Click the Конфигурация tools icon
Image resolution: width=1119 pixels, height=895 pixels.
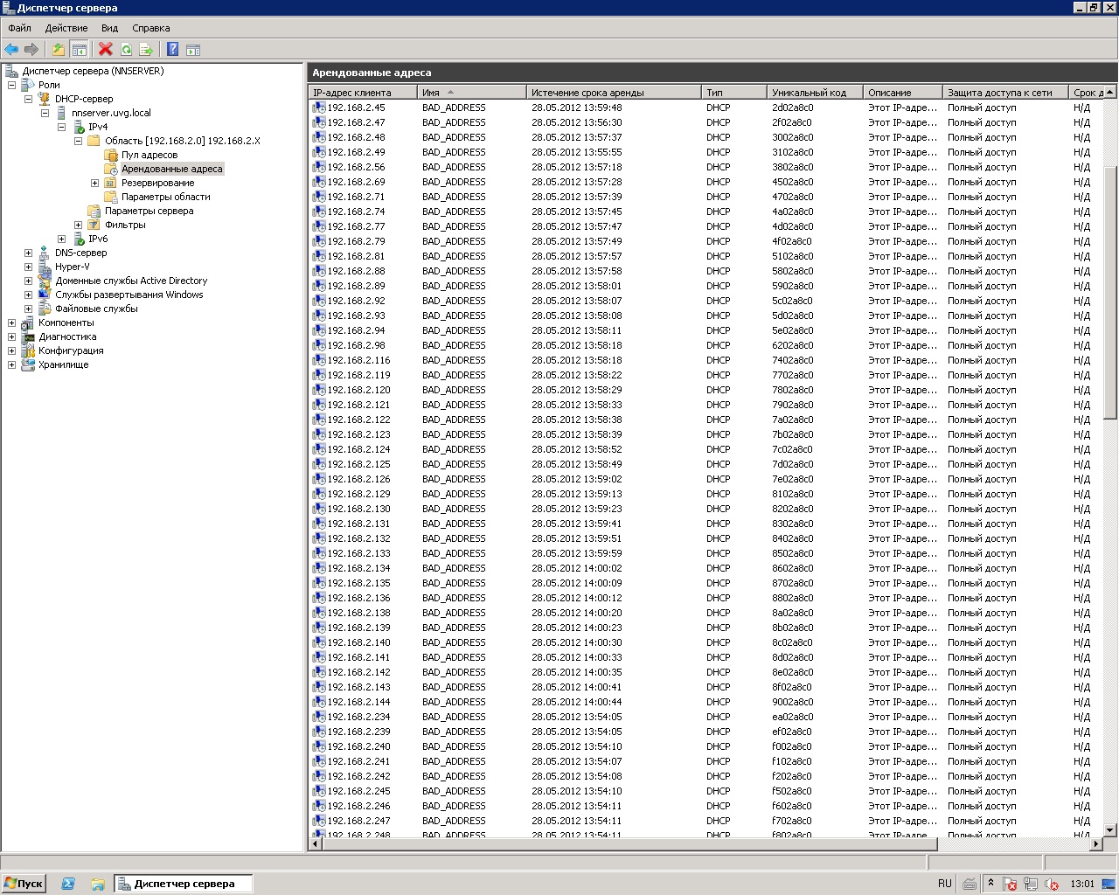(x=28, y=350)
